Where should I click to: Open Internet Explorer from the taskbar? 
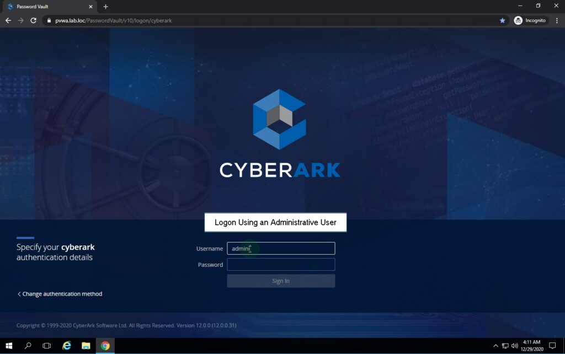point(66,346)
